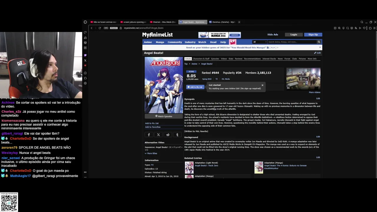Switch to Characters & Staff tab
The height and width of the screenshot is (212, 377).
coord(201,59)
